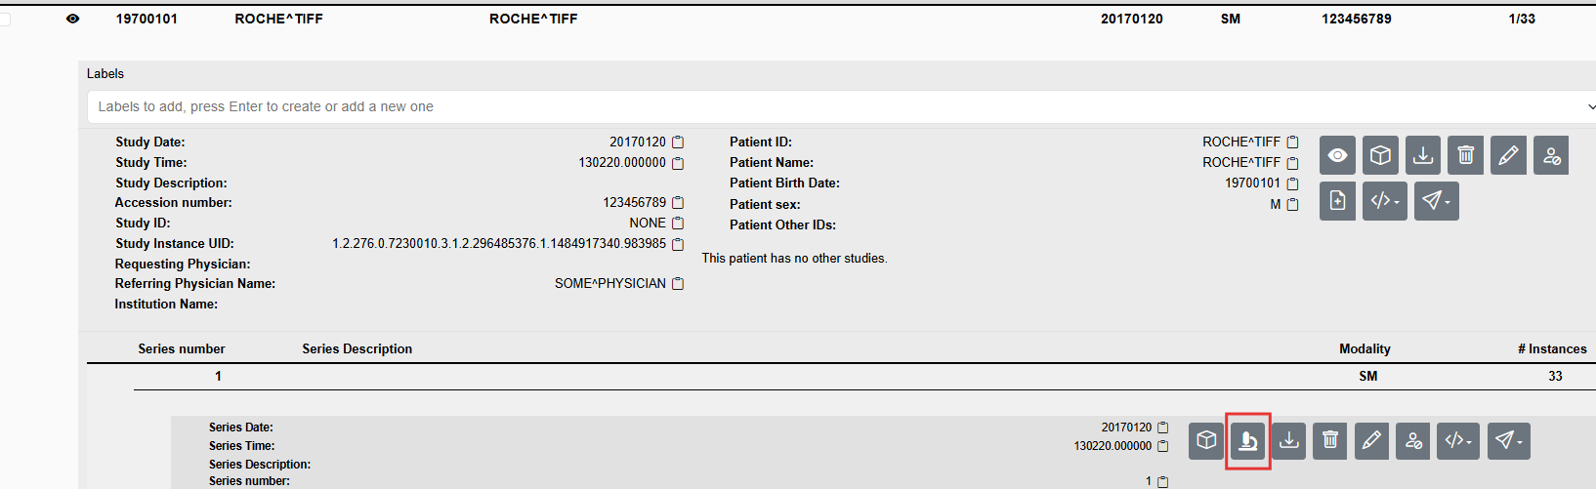Open the study in the viewer (eye button)
1596x489 pixels.
pos(1337,155)
